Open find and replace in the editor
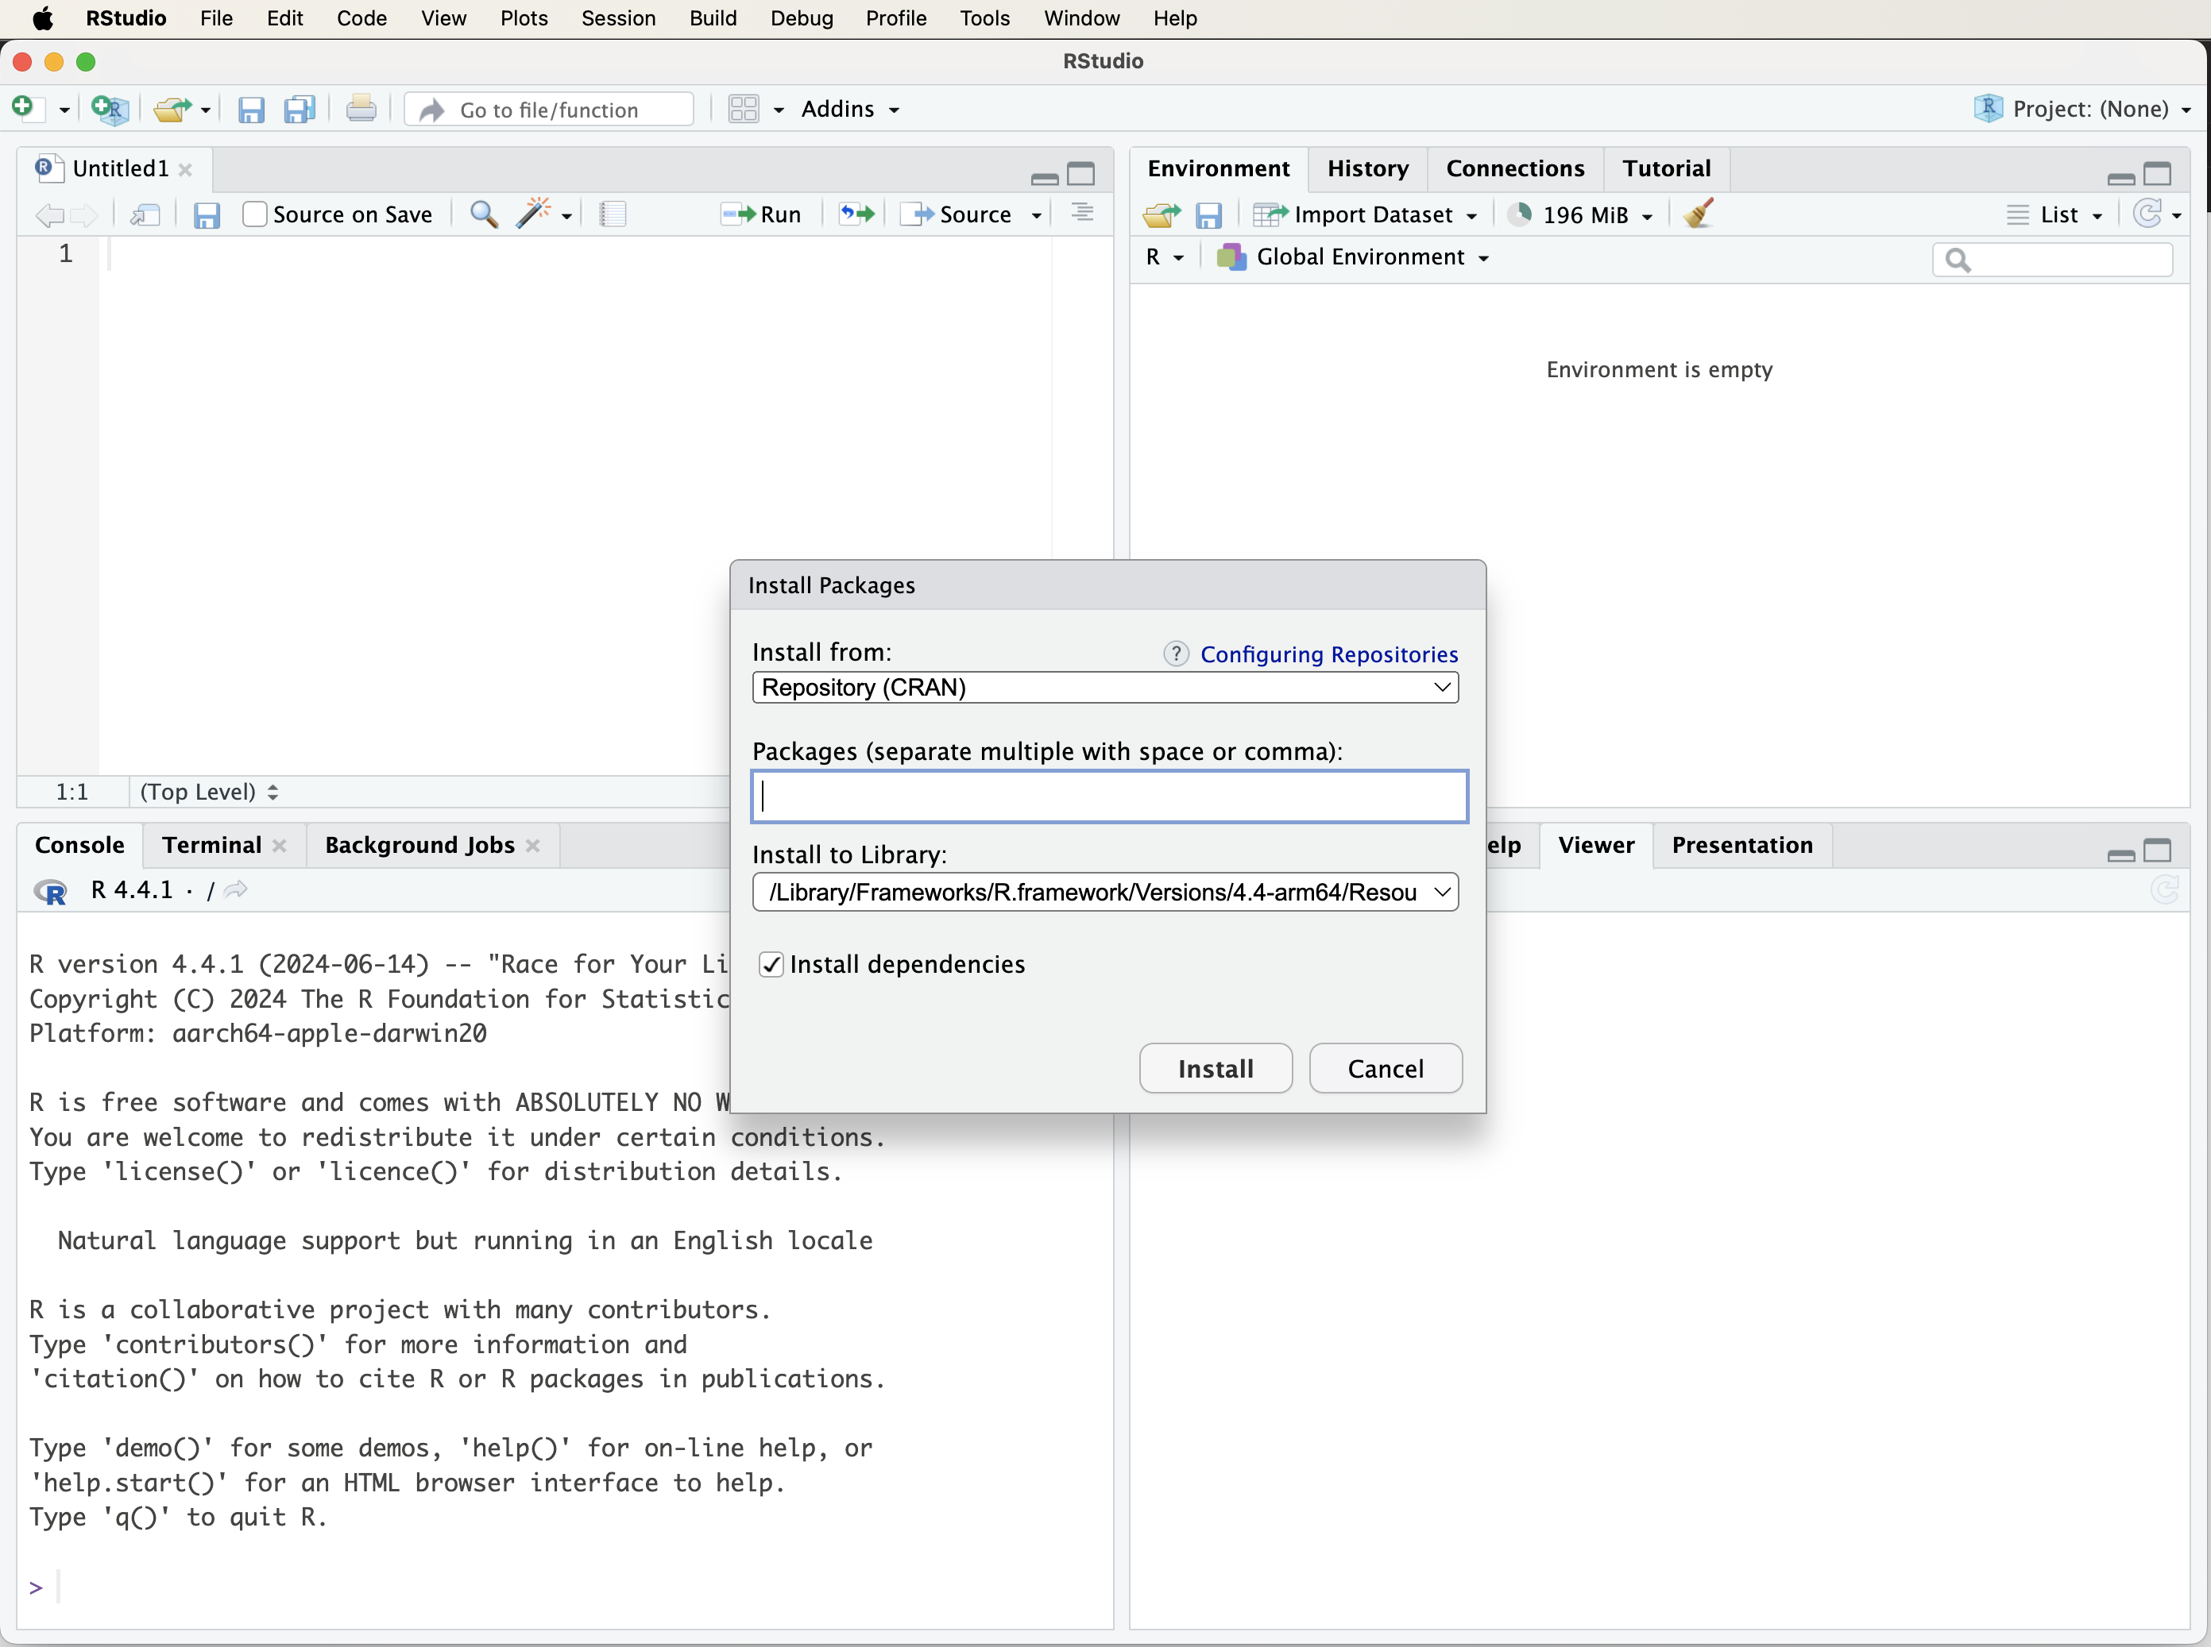This screenshot has height=1647, width=2211. (484, 214)
